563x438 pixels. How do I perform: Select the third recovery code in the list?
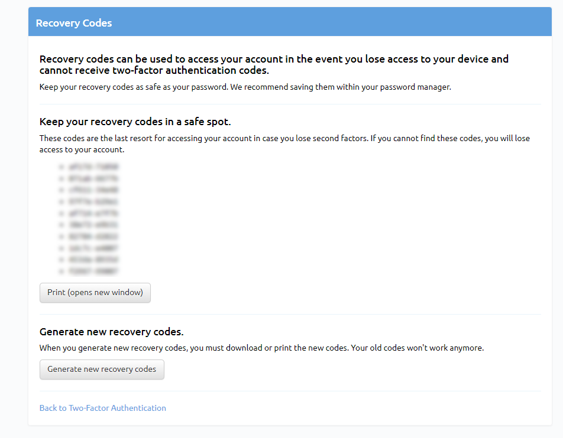(x=93, y=190)
